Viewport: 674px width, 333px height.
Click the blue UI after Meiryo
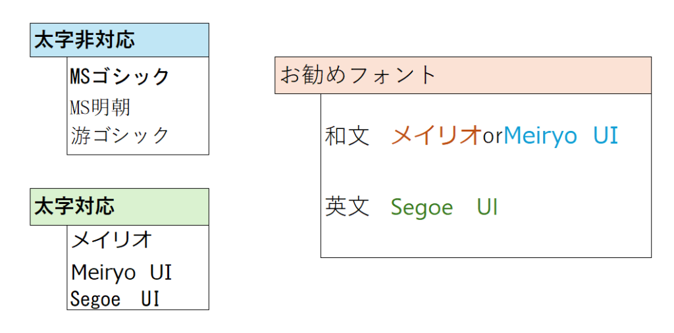tap(606, 136)
